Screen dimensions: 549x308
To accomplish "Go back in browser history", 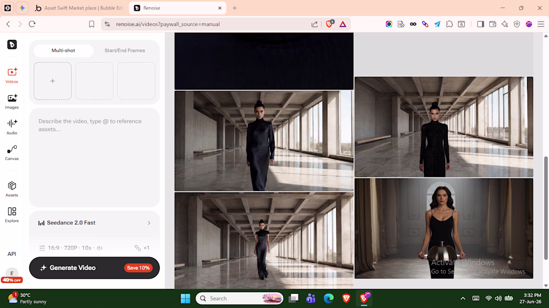I will pos(8,24).
